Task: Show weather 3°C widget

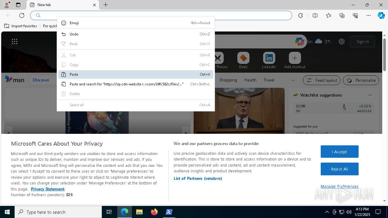Action: [x=323, y=41]
